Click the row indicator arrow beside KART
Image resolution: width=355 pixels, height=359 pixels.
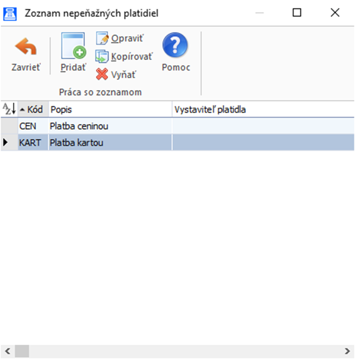click(6, 142)
